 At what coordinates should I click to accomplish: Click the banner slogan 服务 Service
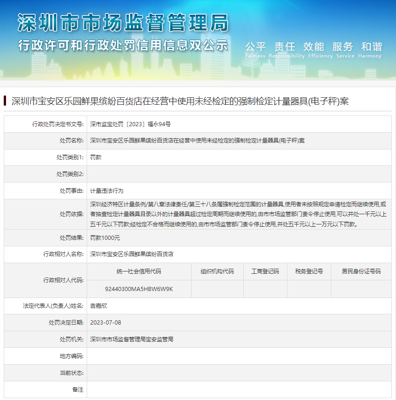(345, 50)
